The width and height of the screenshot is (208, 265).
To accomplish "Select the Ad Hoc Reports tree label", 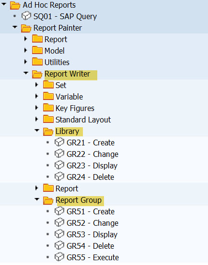I will (x=49, y=5).
